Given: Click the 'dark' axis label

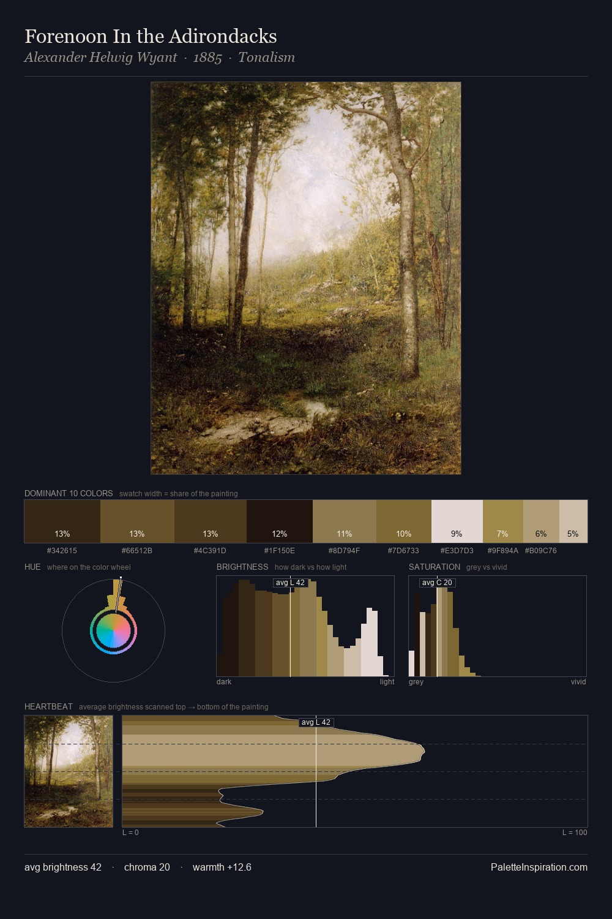Looking at the screenshot, I should 224,682.
